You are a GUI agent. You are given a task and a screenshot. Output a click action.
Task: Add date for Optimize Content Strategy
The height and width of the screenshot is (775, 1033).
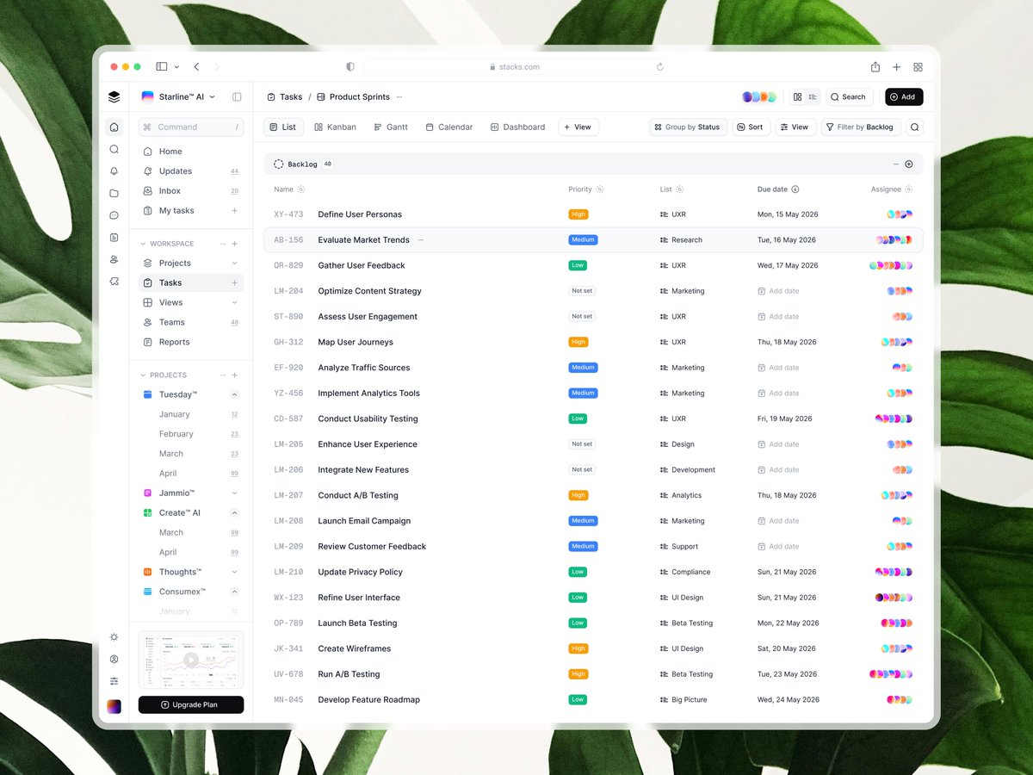point(778,291)
